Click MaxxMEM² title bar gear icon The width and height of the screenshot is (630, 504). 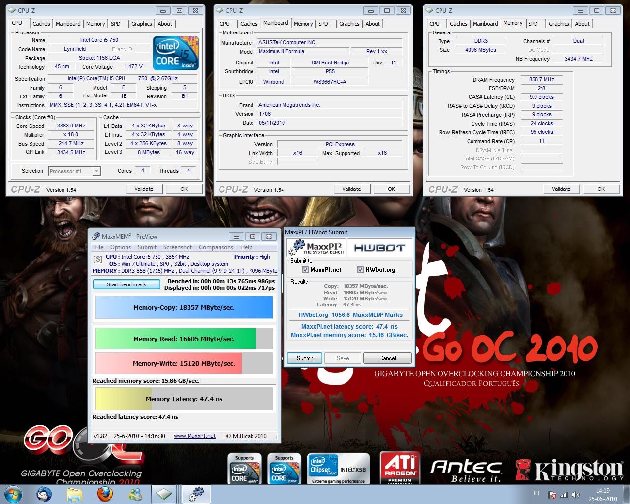pyautogui.click(x=96, y=236)
